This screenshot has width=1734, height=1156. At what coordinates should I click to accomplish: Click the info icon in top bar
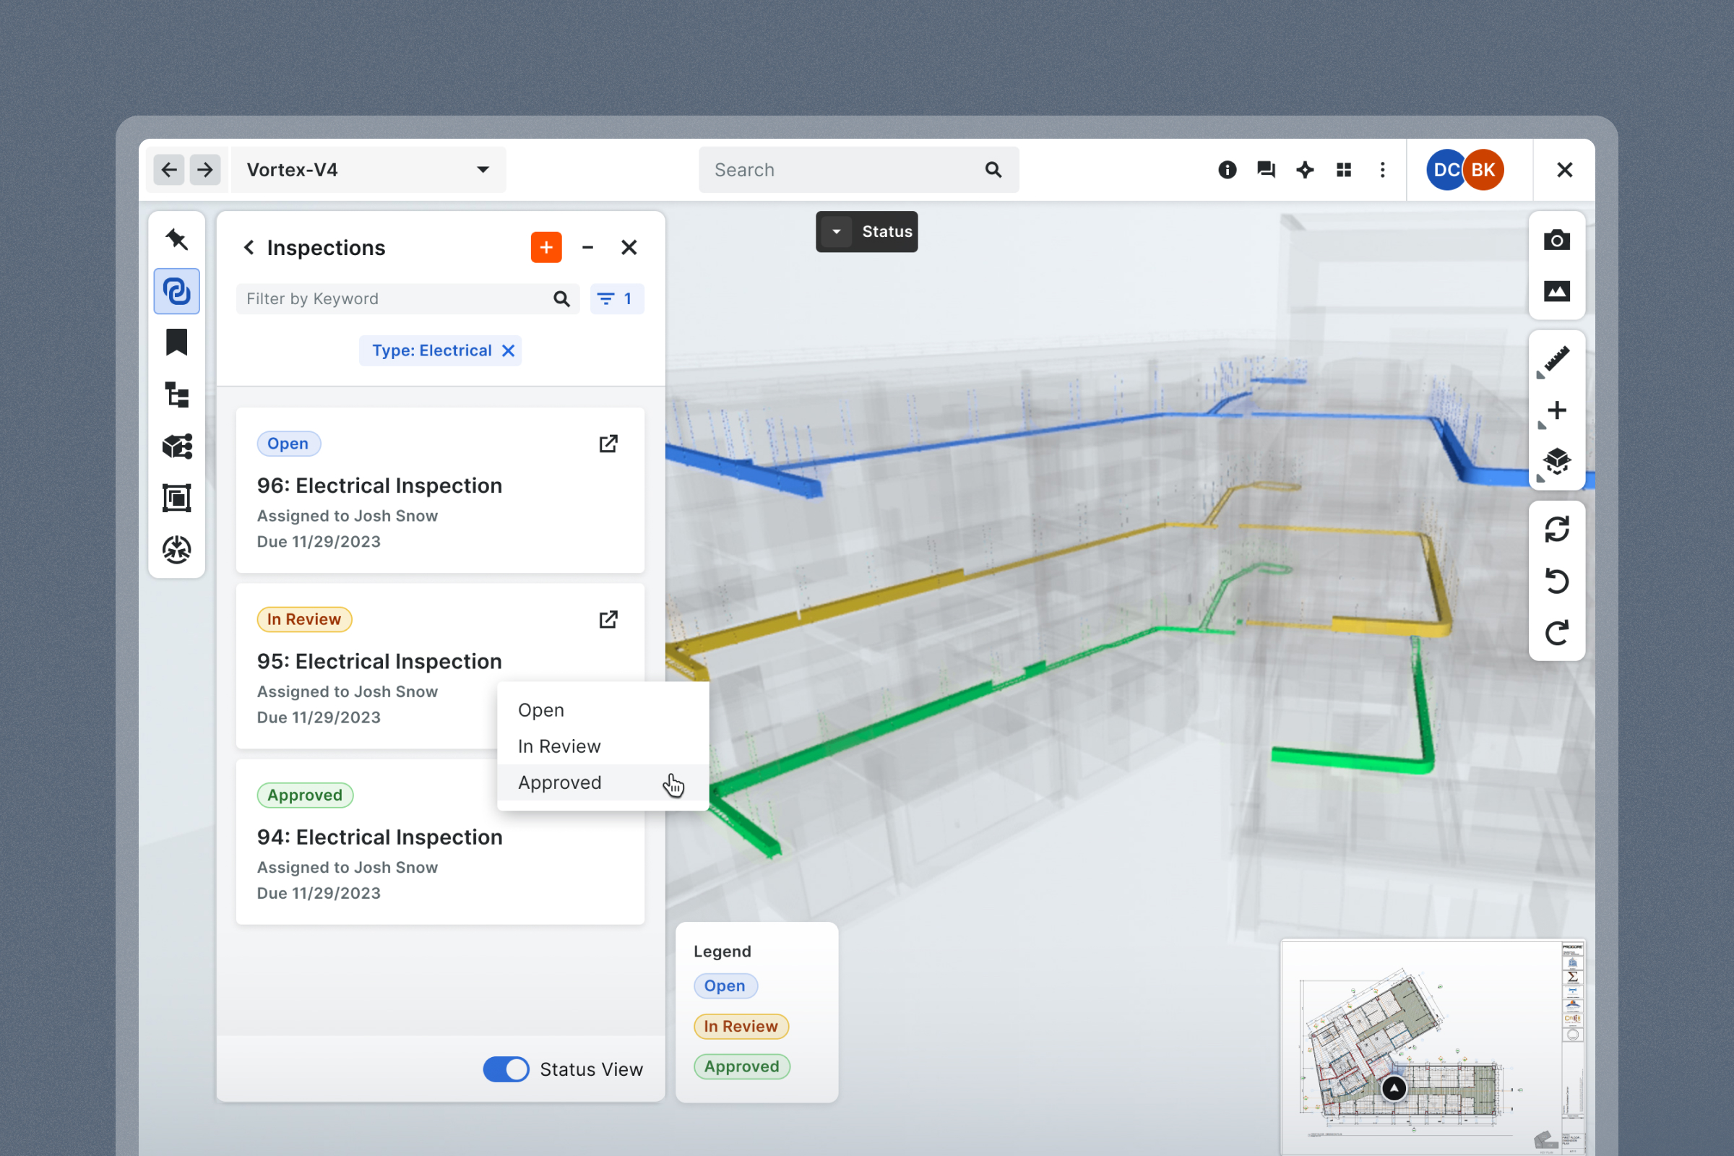click(x=1227, y=170)
